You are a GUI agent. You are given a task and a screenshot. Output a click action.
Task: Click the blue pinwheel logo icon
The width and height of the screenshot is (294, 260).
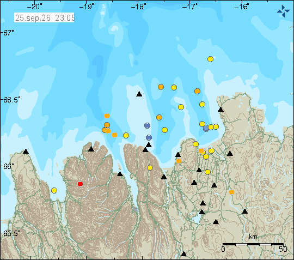283,11
